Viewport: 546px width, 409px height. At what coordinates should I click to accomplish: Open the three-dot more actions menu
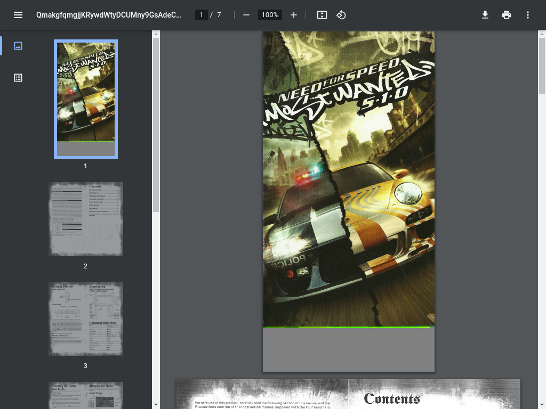pyautogui.click(x=528, y=15)
